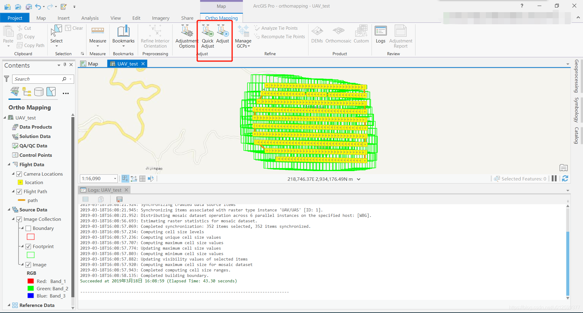Close the Logs: UAV_test pane
Viewport: 583px width, 313px height.
pyautogui.click(x=126, y=190)
